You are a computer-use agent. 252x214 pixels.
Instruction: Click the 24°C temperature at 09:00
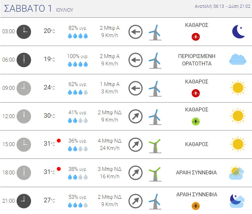(49, 87)
